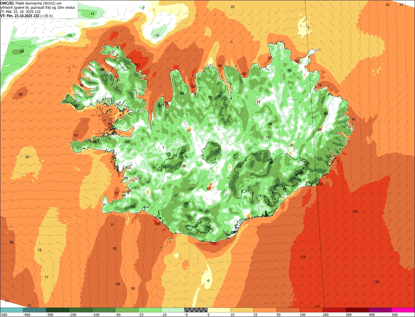Image resolution: width=415 pixels, height=317 pixels.
Task: Pick the legend swatch between -25 and -10
Action: pos(150,310)
